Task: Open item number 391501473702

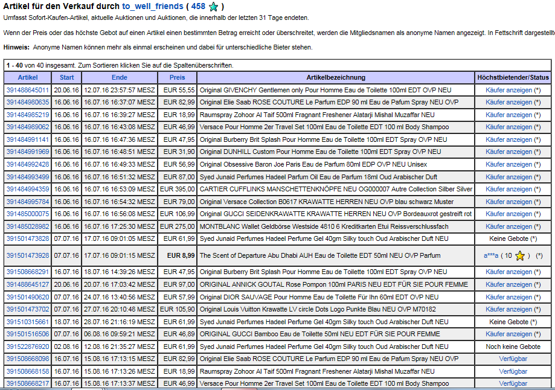Action: [28, 309]
